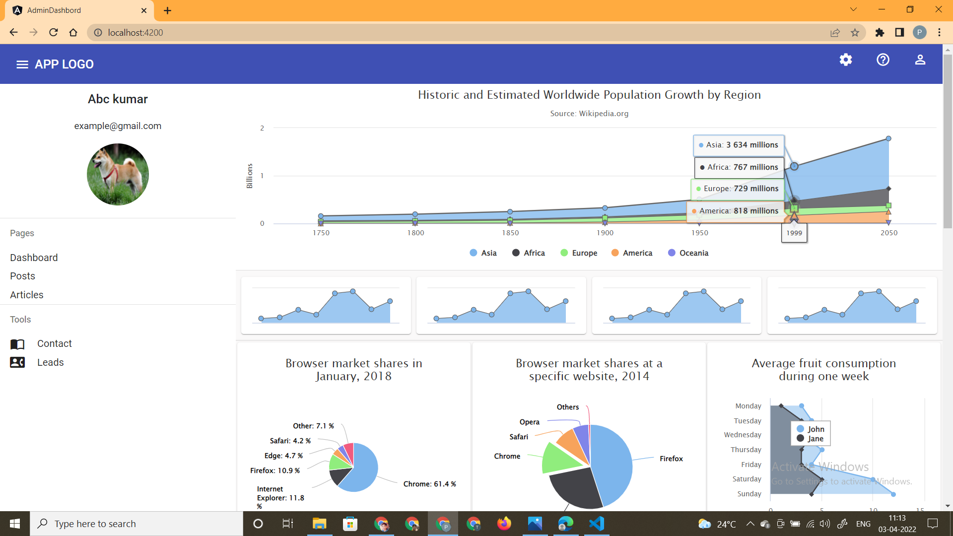Open the settings gear in the app toolbar
This screenshot has width=953, height=536.
(x=846, y=60)
